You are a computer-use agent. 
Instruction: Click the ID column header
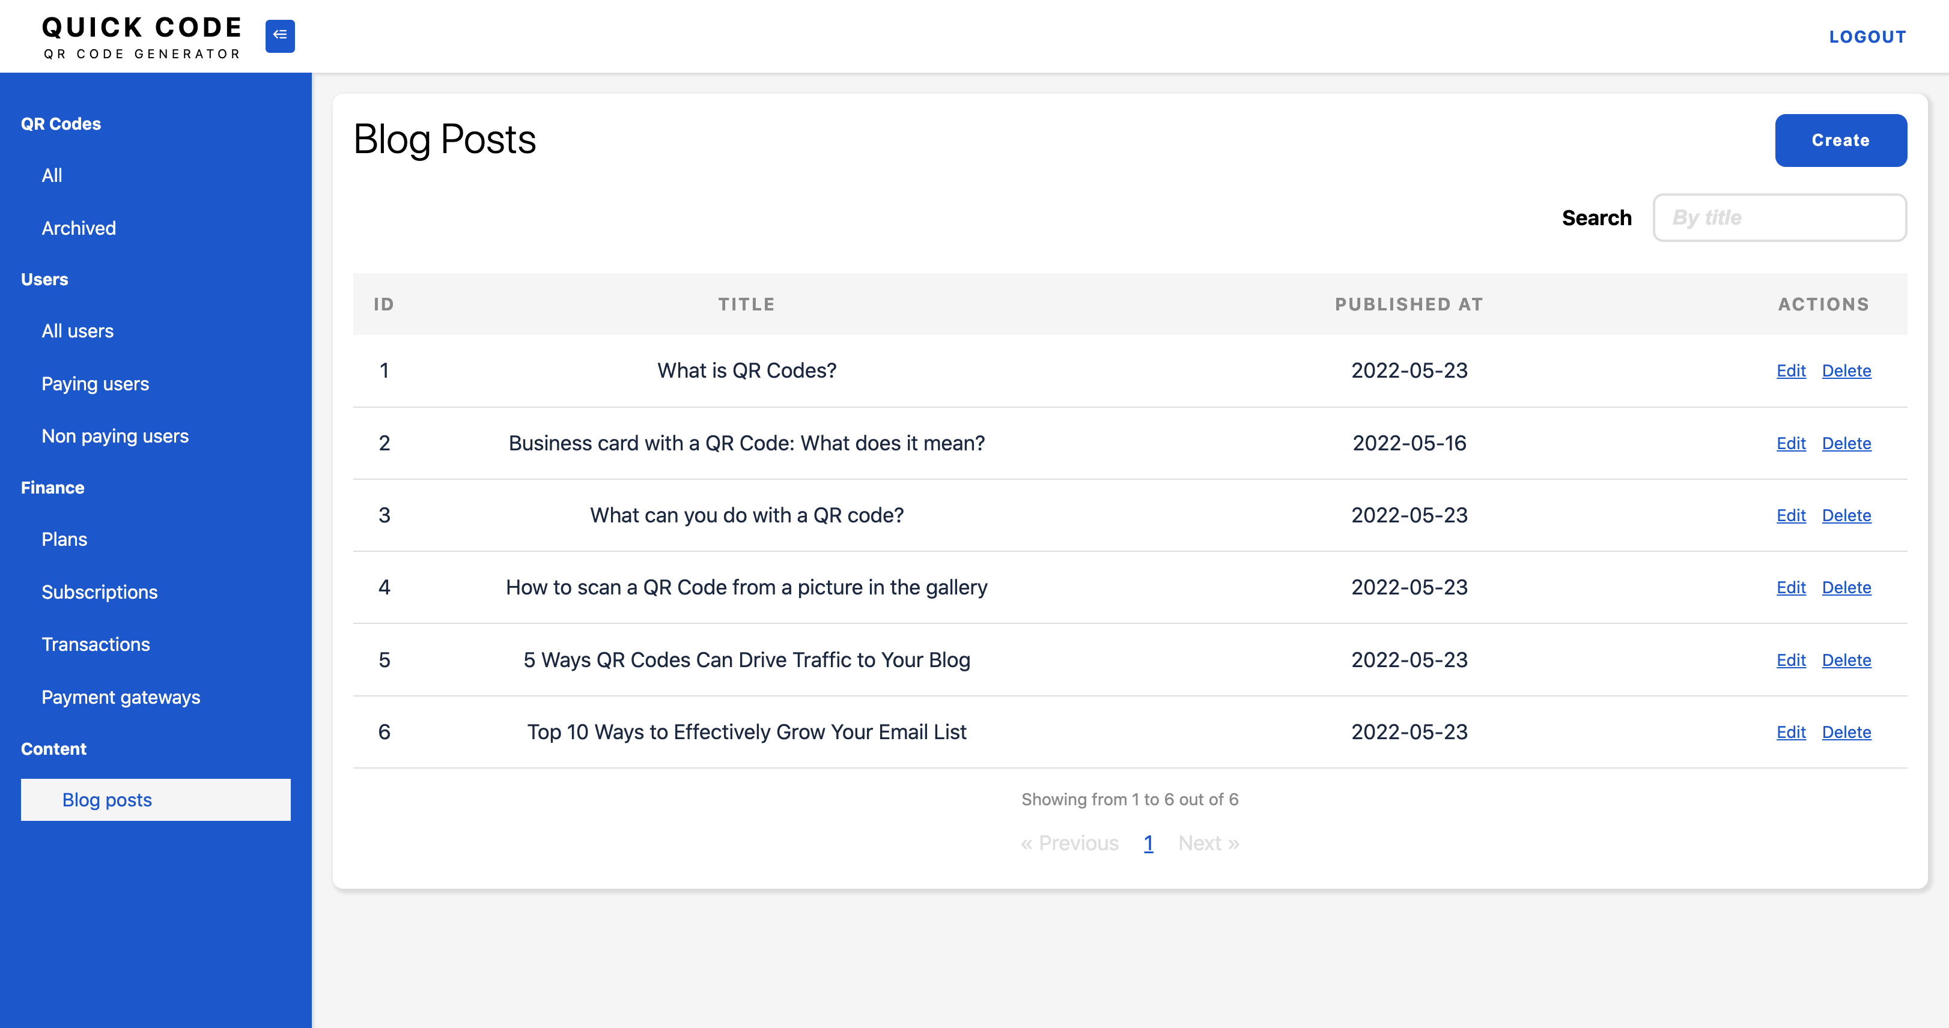coord(383,304)
